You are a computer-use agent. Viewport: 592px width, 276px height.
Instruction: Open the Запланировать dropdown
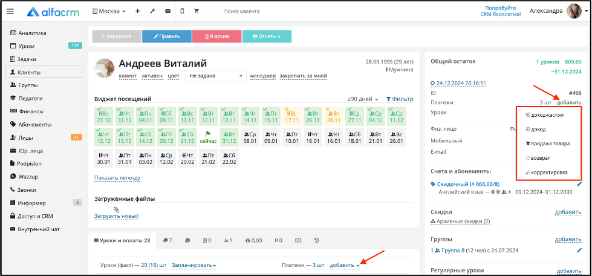click(194, 266)
